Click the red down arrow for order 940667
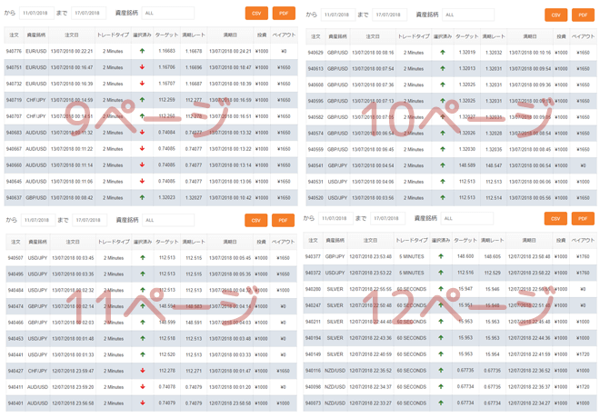The image size is (600, 418). [142, 148]
